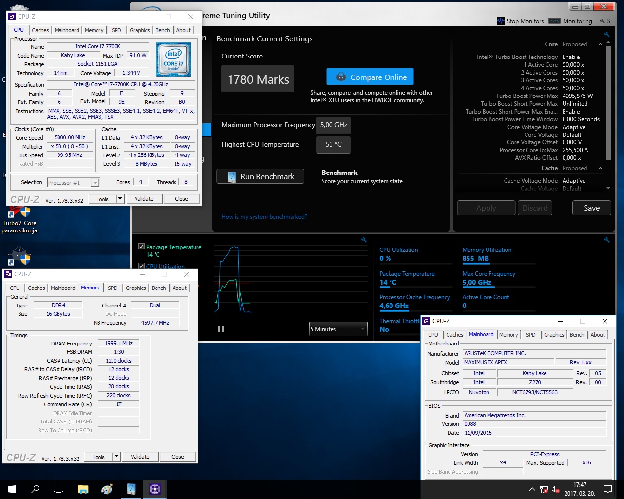Click 1 Active Core 50,000 x value
The width and height of the screenshot is (624, 499).
click(573, 65)
